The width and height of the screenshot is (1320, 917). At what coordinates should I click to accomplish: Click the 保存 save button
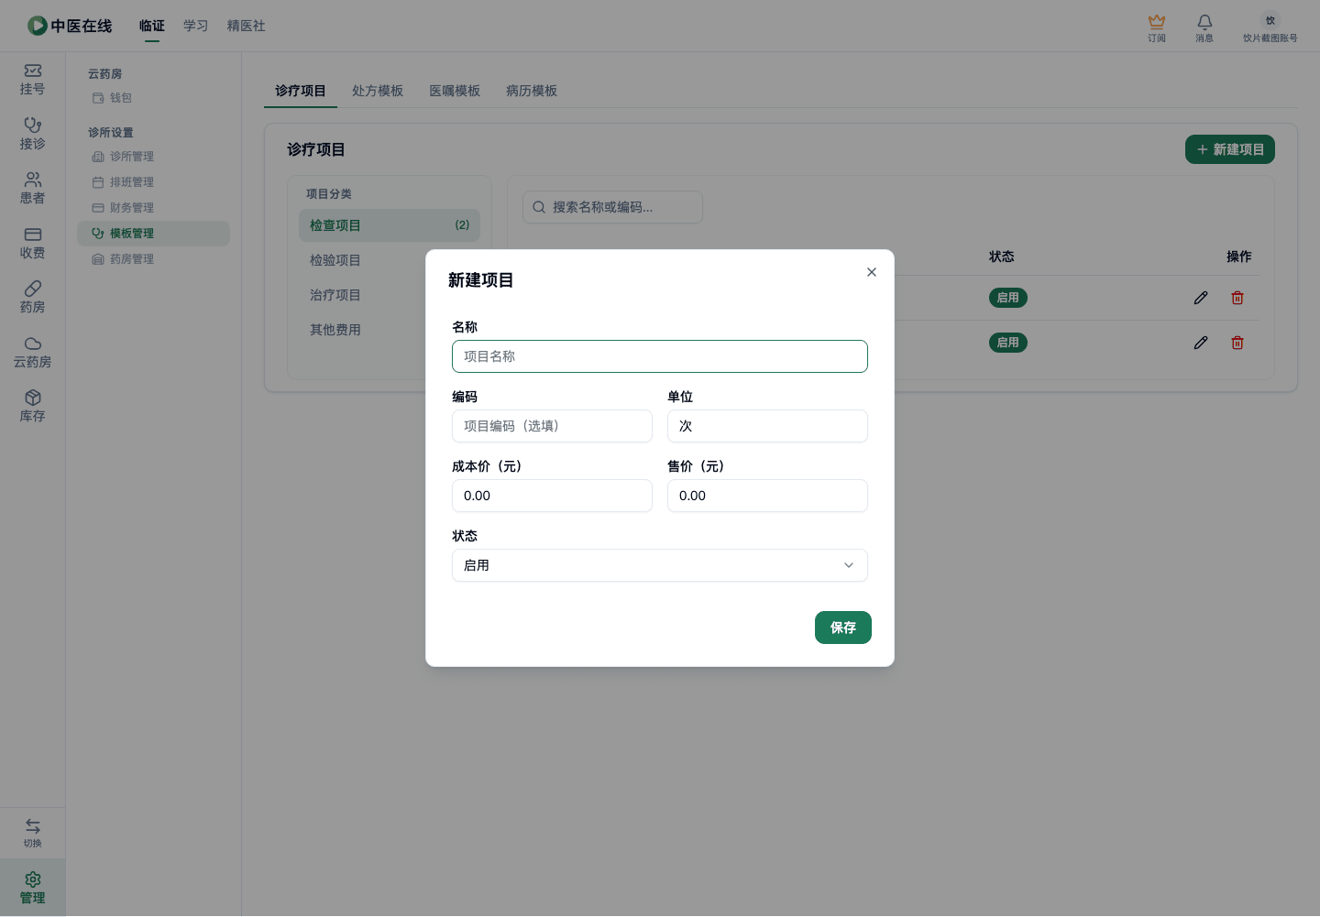point(843,628)
